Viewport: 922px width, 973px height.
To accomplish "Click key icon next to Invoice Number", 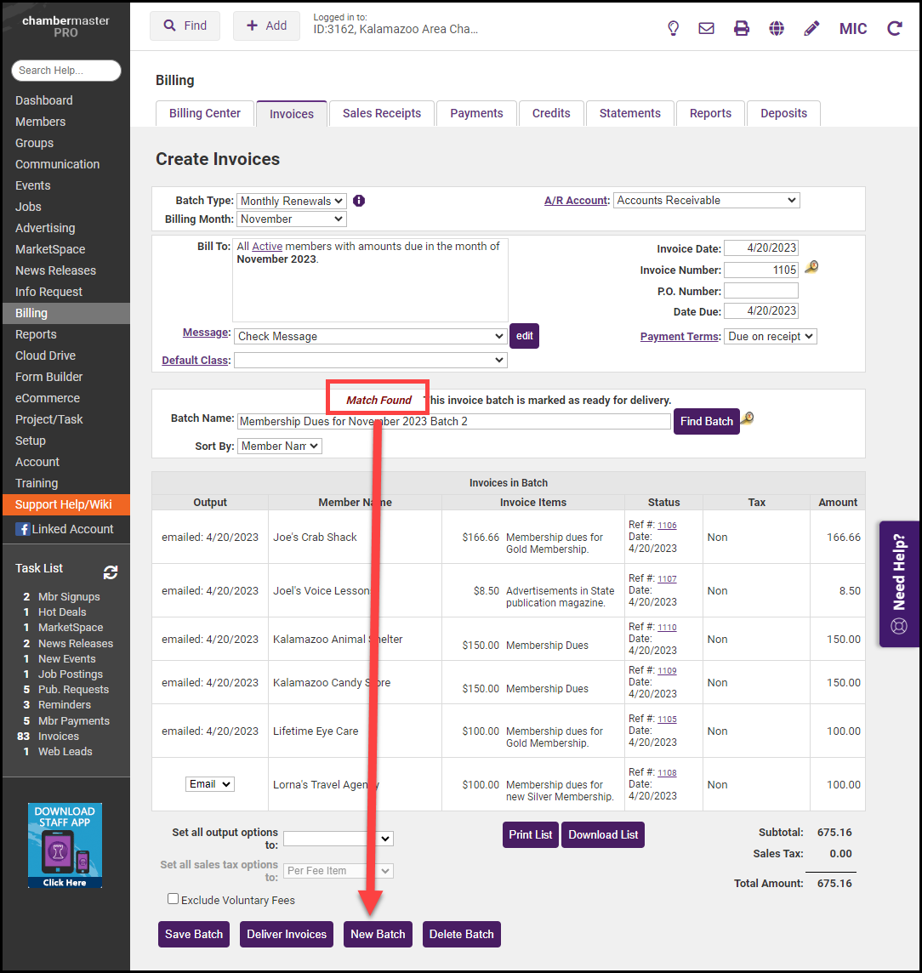I will (x=811, y=269).
